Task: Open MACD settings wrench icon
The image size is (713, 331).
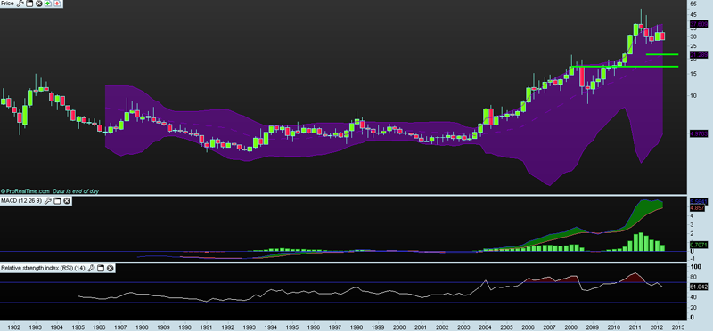Action: click(x=48, y=201)
